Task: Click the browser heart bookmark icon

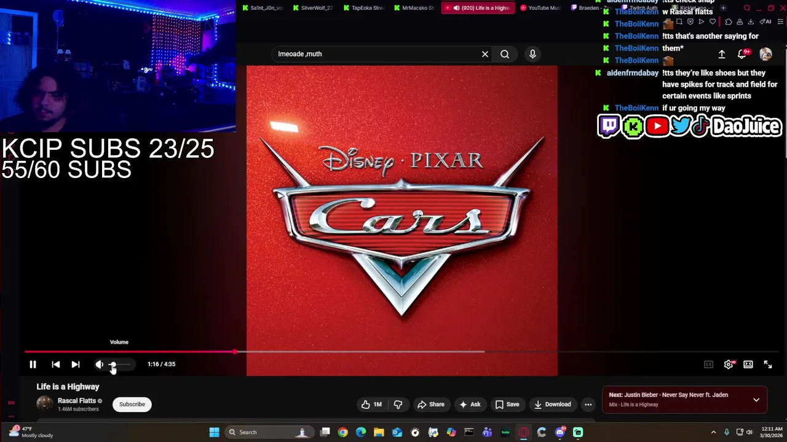Action: pos(713,21)
